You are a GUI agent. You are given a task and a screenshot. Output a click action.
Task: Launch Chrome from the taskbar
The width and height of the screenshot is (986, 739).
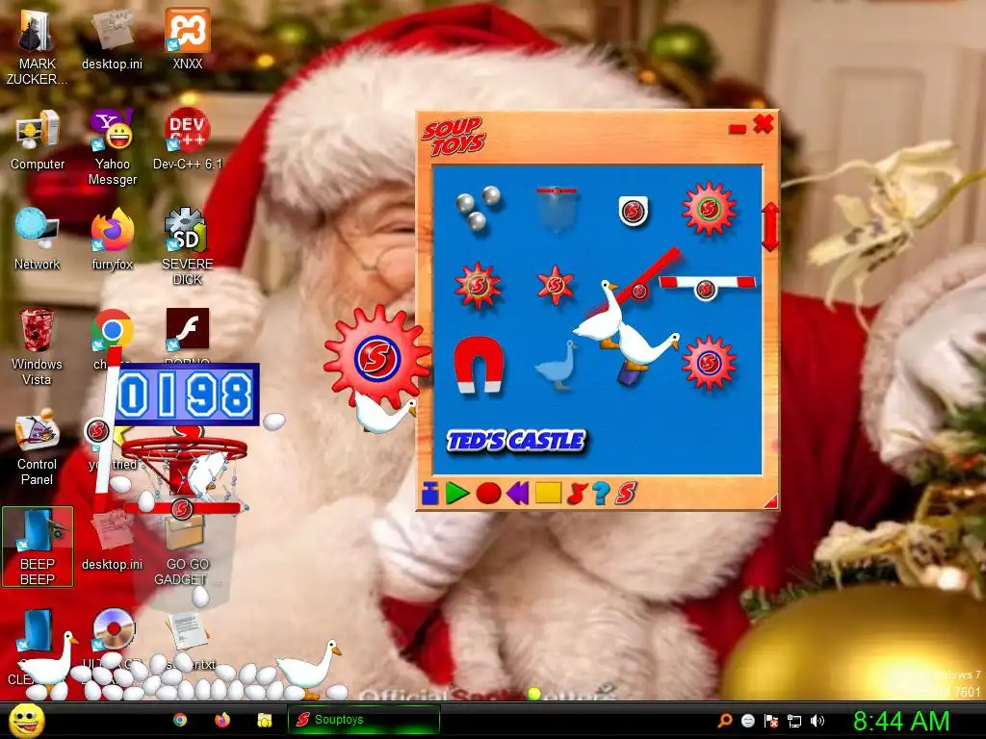(x=180, y=720)
